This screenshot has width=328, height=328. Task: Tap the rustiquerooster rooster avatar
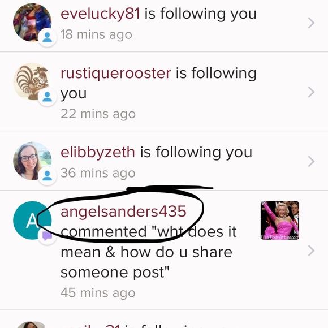[32, 82]
